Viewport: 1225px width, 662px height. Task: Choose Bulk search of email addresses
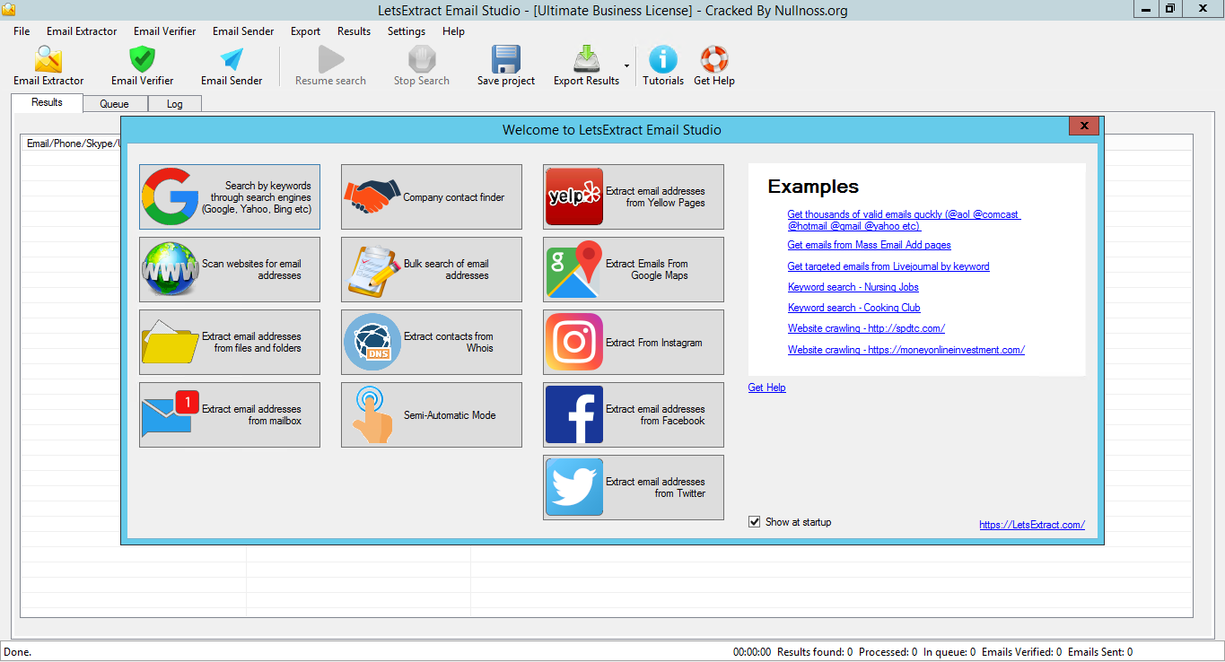pyautogui.click(x=432, y=270)
